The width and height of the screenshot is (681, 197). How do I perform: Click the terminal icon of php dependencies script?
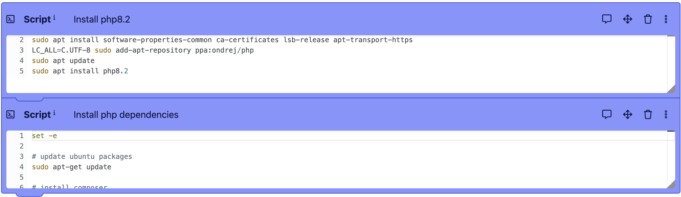[10, 114]
